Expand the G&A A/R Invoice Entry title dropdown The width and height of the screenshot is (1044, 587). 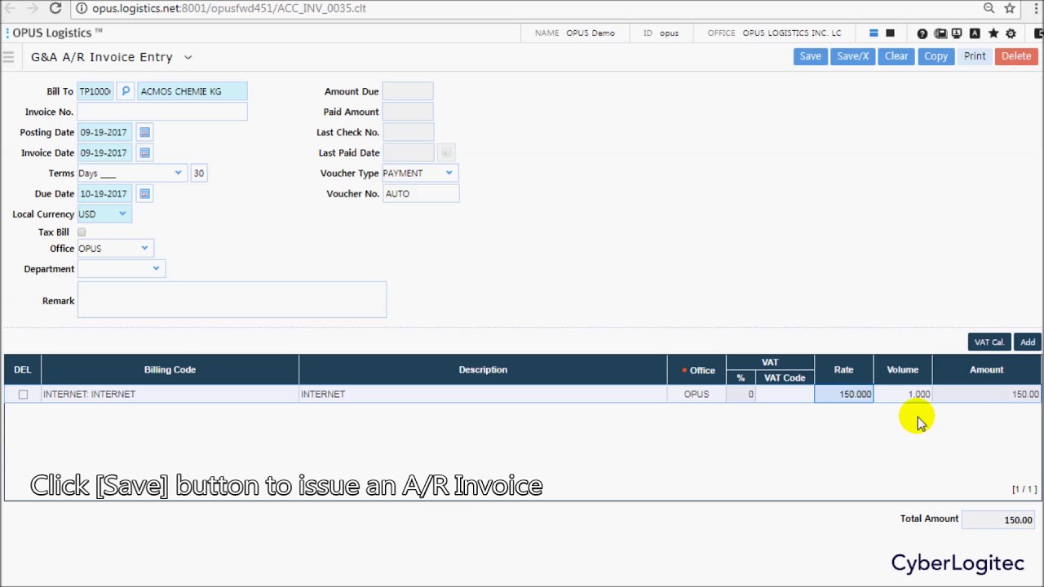[x=188, y=57]
